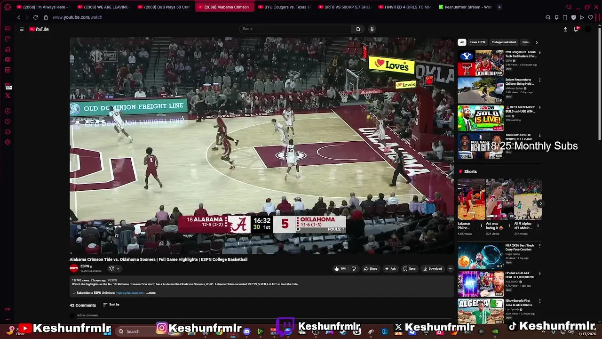Reload the page with refresh icon

click(x=35, y=17)
